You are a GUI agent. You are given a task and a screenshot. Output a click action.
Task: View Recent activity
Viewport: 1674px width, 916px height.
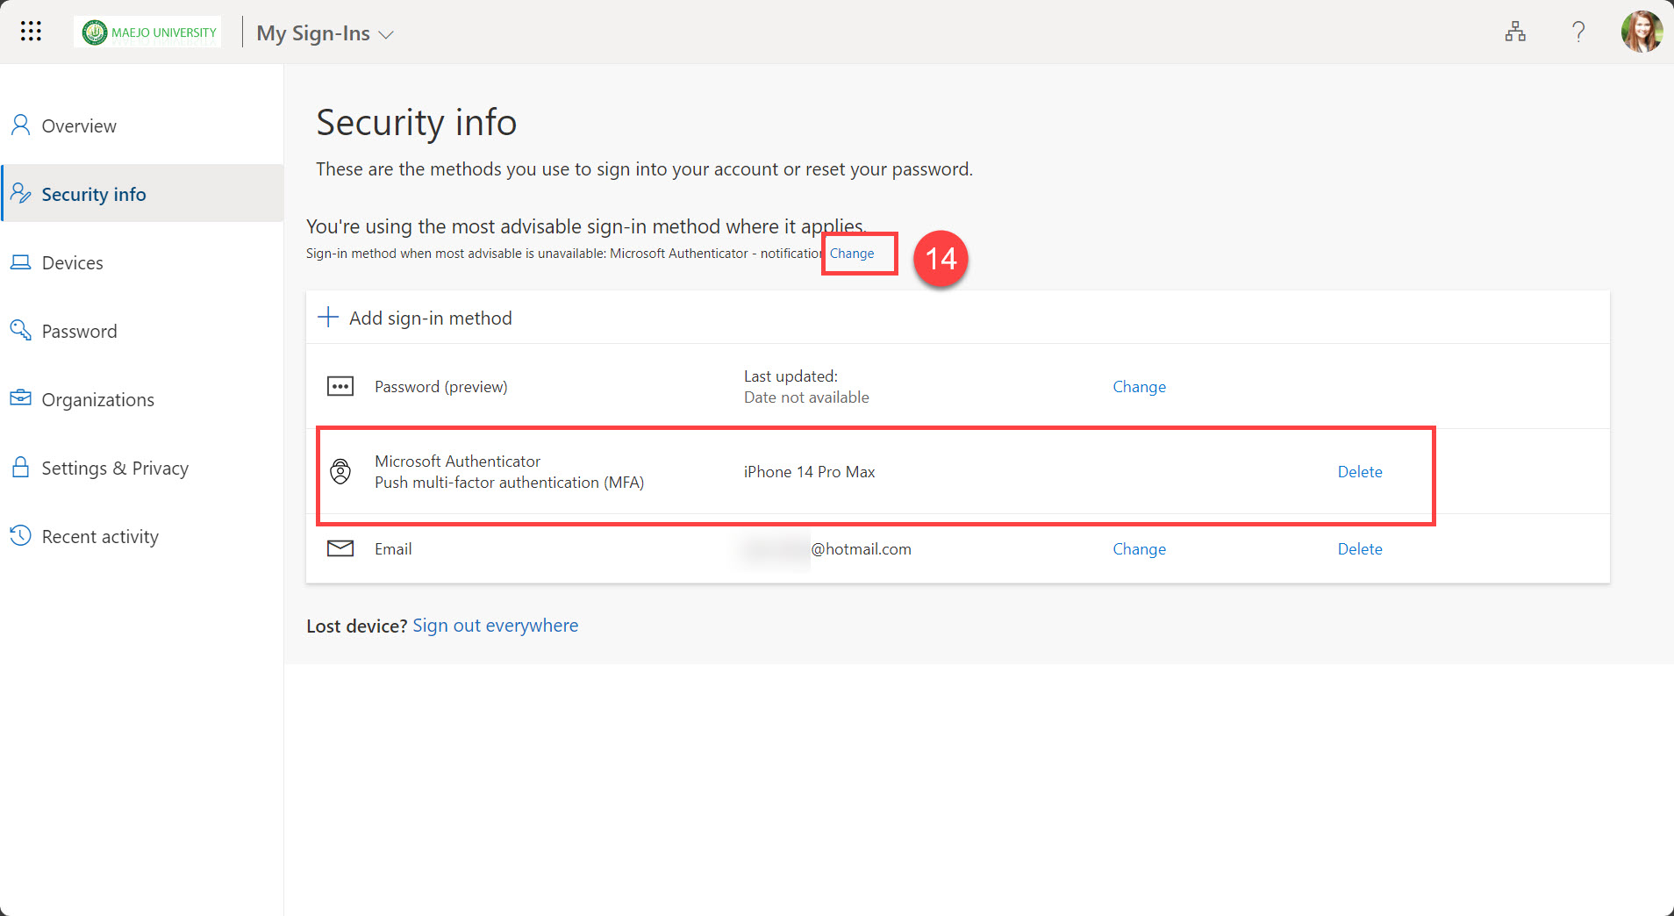[x=99, y=536]
